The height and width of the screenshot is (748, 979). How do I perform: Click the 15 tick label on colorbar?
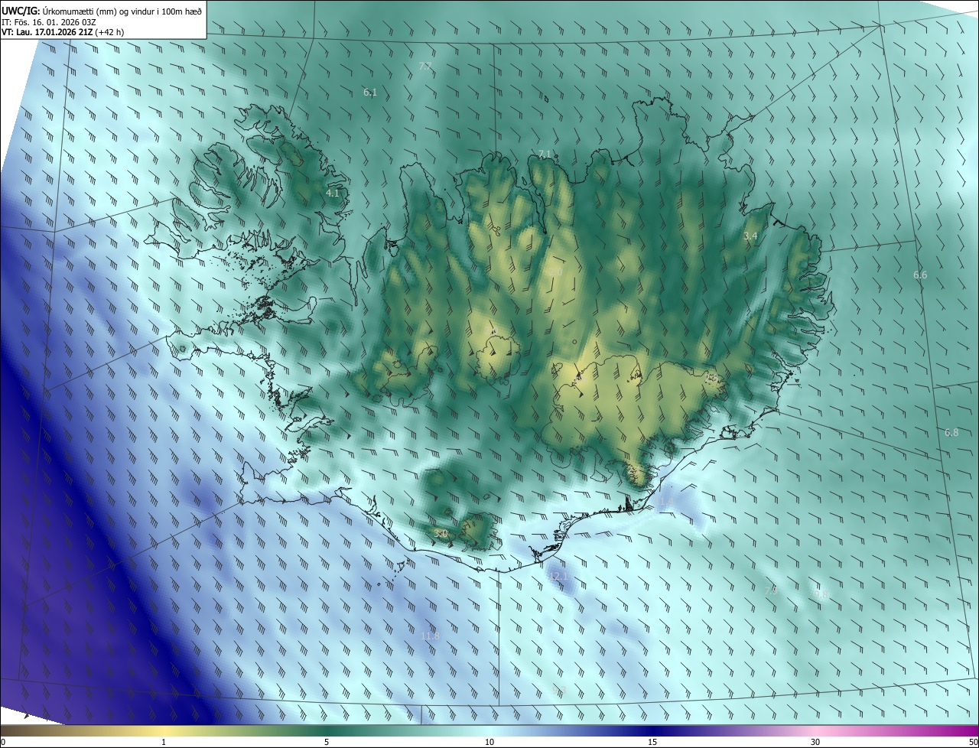[x=652, y=743]
